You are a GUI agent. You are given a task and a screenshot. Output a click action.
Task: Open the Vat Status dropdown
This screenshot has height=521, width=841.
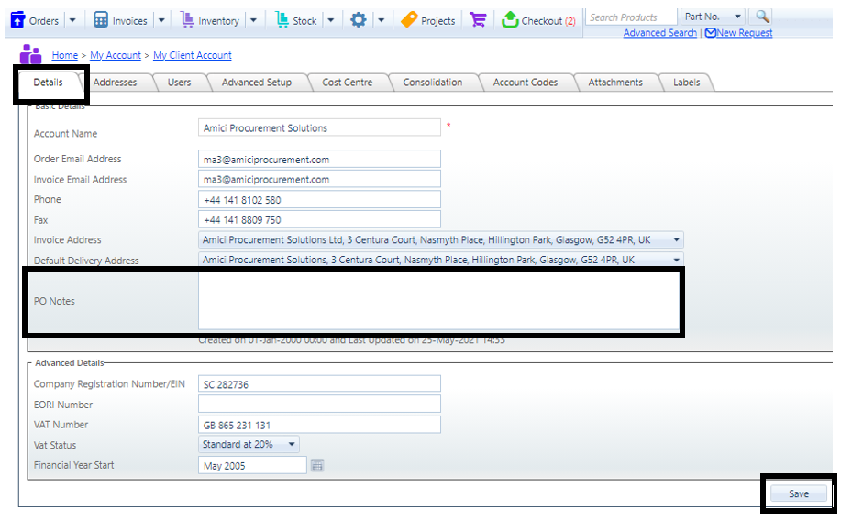pos(249,444)
